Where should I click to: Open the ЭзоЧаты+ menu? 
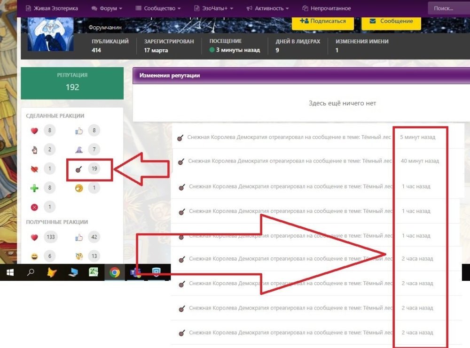214,8
